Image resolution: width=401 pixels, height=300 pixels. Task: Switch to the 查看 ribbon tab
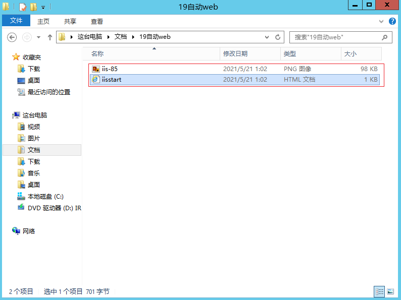(97, 21)
